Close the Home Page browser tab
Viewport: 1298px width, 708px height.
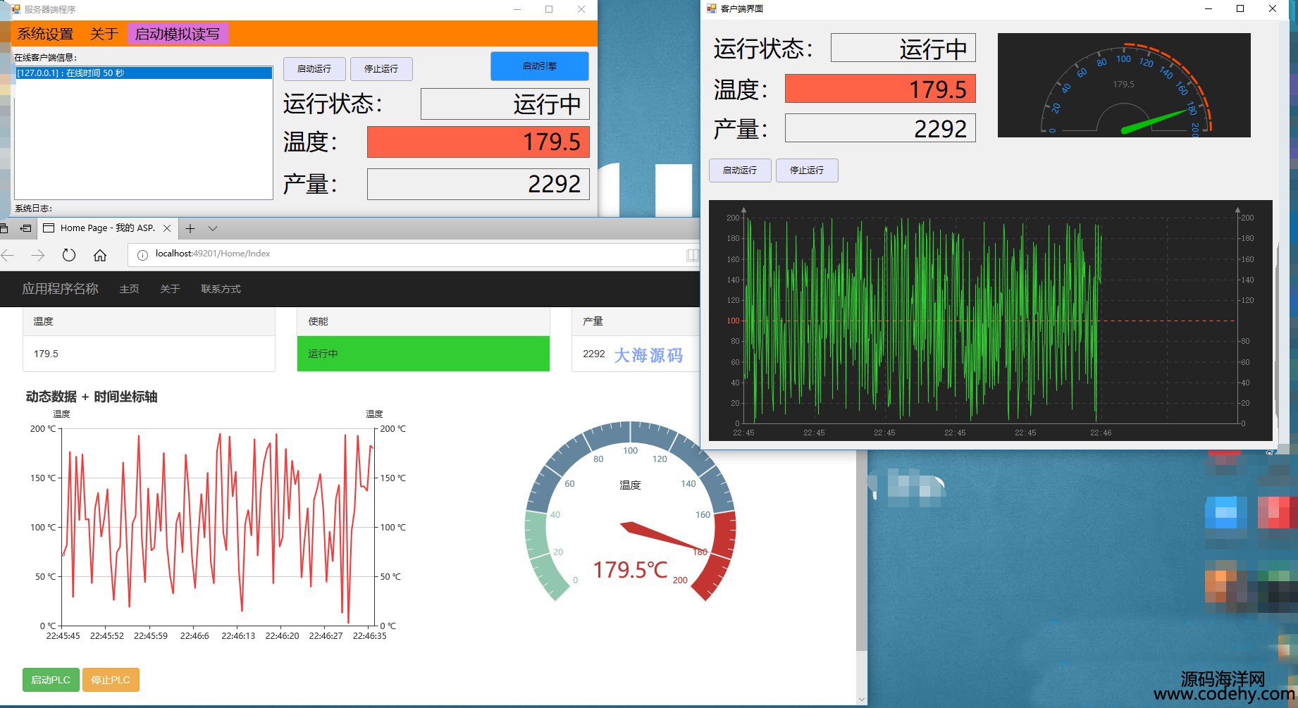point(167,228)
